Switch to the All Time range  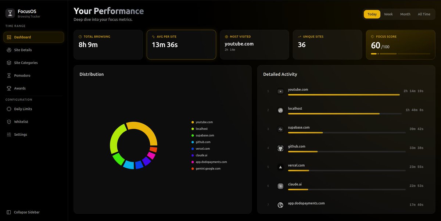(424, 14)
